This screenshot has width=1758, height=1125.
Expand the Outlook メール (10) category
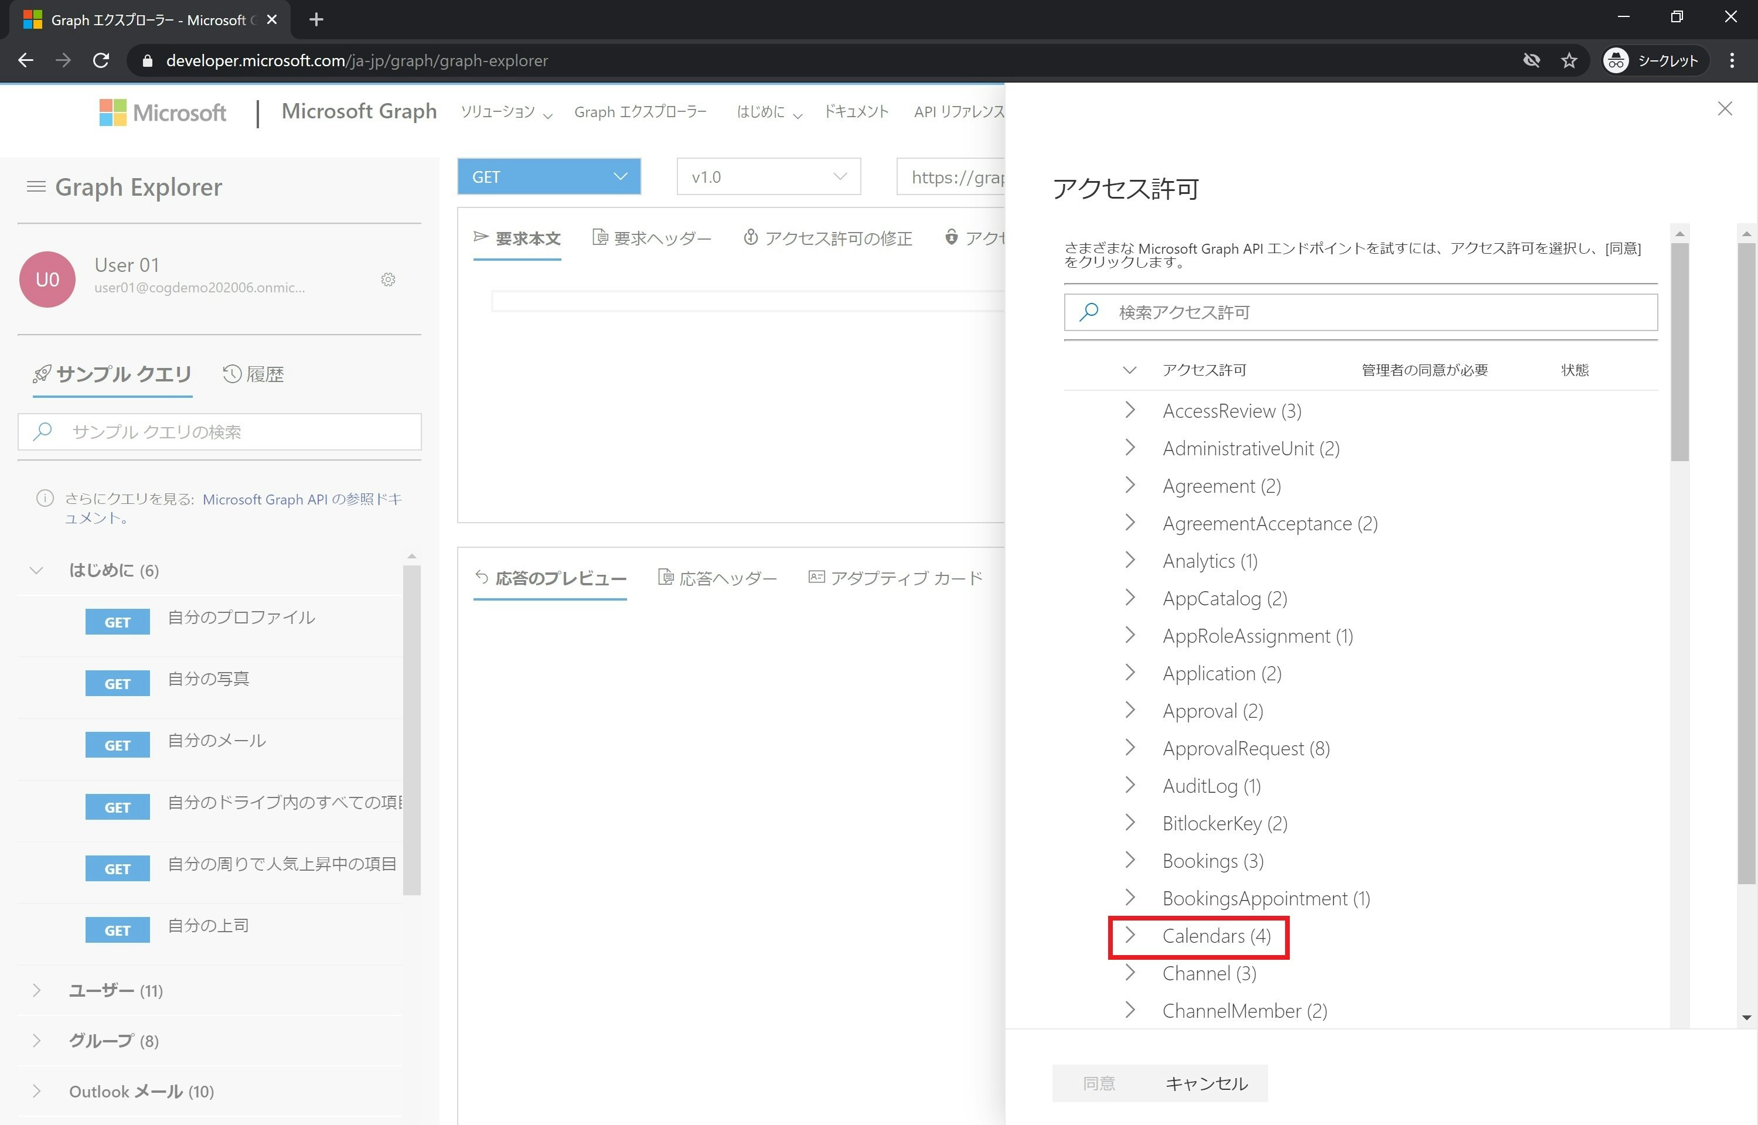pyautogui.click(x=36, y=1092)
